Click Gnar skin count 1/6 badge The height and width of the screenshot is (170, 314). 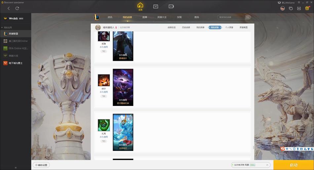pyautogui.click(x=104, y=96)
